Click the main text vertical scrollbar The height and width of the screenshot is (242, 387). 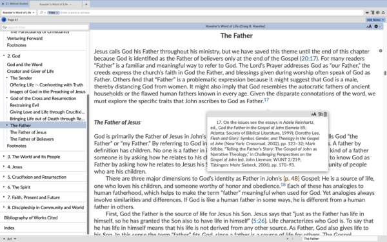(385, 74)
